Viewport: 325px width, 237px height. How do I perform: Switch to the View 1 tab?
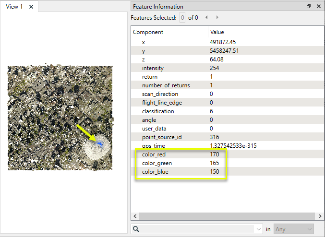(14, 7)
